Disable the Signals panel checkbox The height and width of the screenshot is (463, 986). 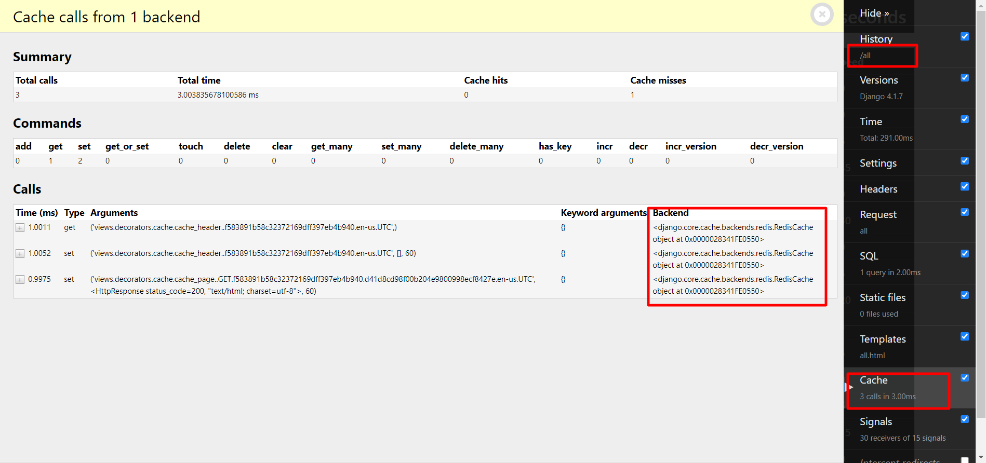(x=964, y=419)
